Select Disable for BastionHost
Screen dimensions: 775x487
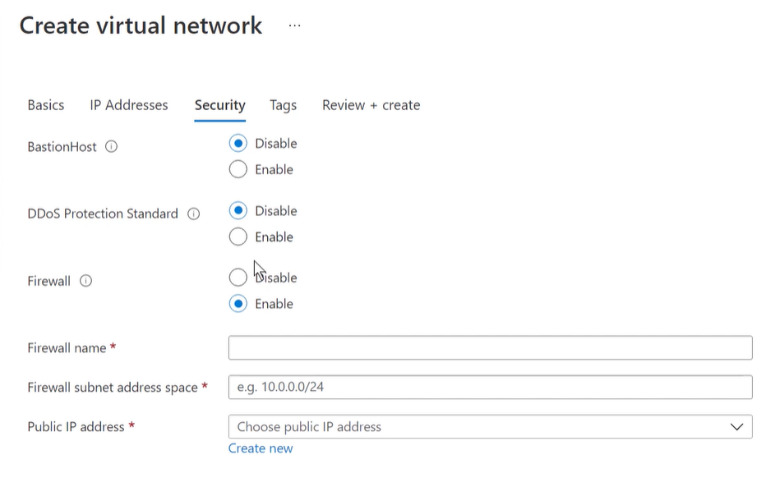point(238,143)
